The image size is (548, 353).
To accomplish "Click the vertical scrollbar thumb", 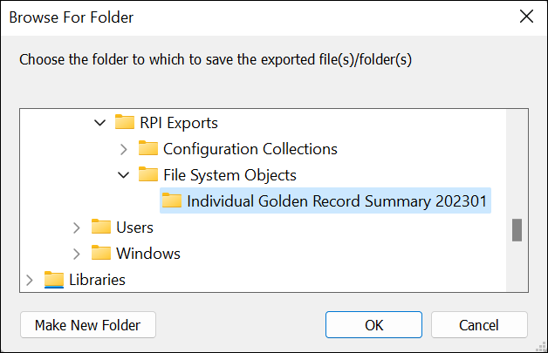I will [517, 229].
